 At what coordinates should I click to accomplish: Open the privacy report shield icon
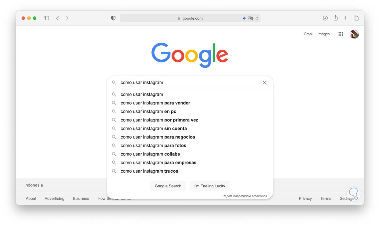(x=113, y=18)
